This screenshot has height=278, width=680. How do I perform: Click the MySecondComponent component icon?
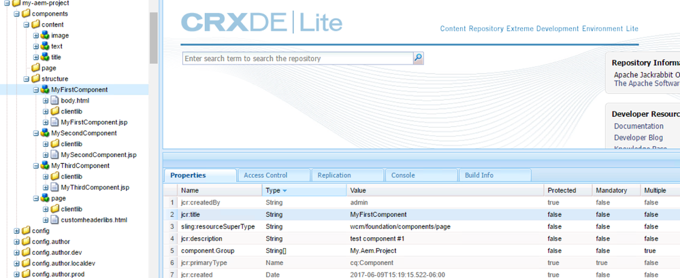tap(45, 133)
